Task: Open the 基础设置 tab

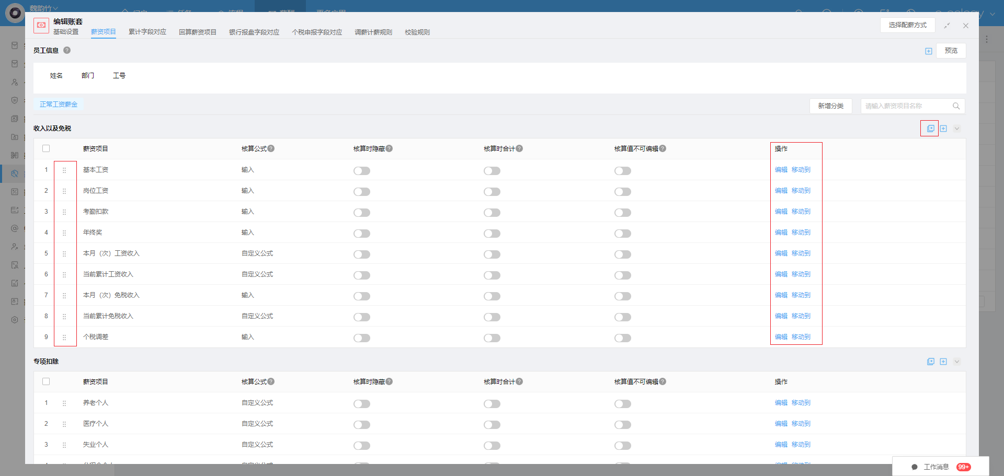Action: [66, 32]
